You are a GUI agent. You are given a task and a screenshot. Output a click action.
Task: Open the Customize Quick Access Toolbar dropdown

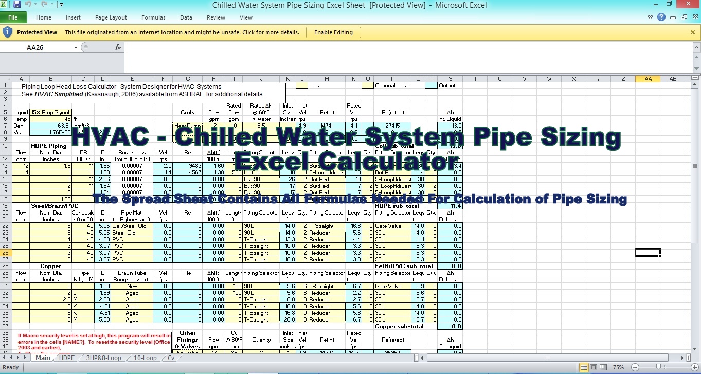[61, 5]
